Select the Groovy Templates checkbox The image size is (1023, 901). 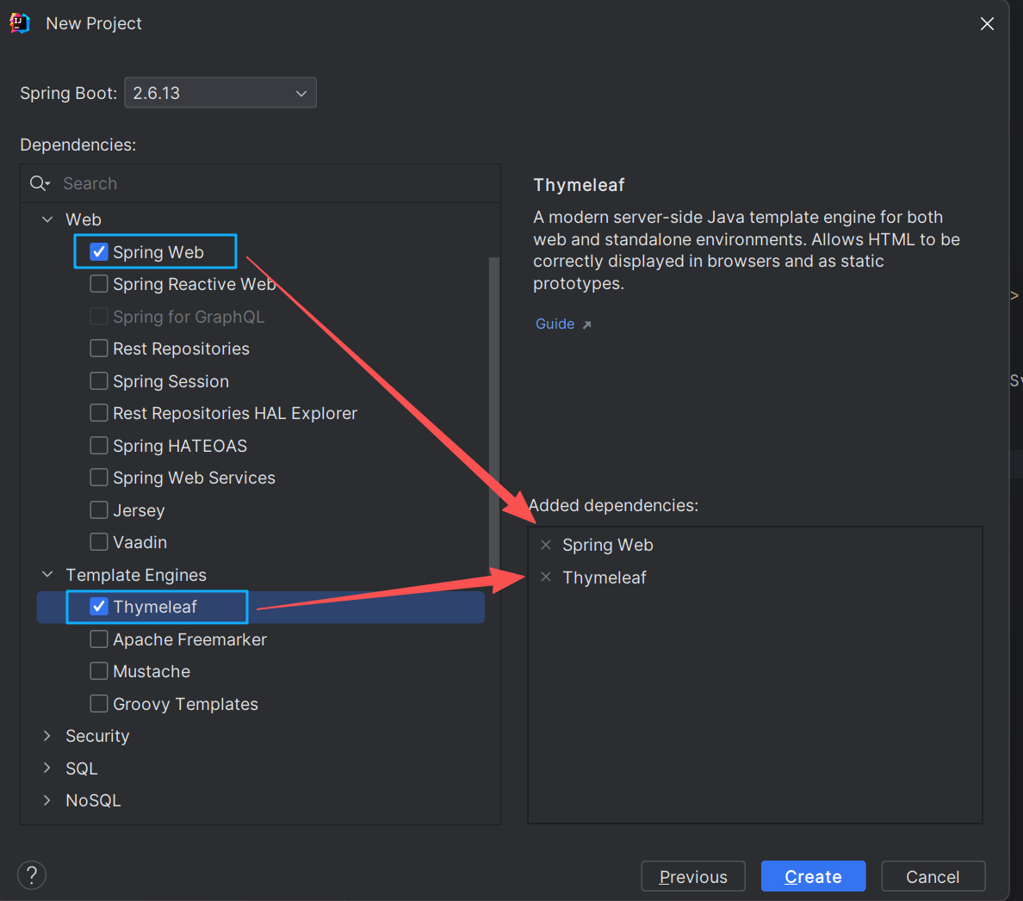(x=98, y=703)
